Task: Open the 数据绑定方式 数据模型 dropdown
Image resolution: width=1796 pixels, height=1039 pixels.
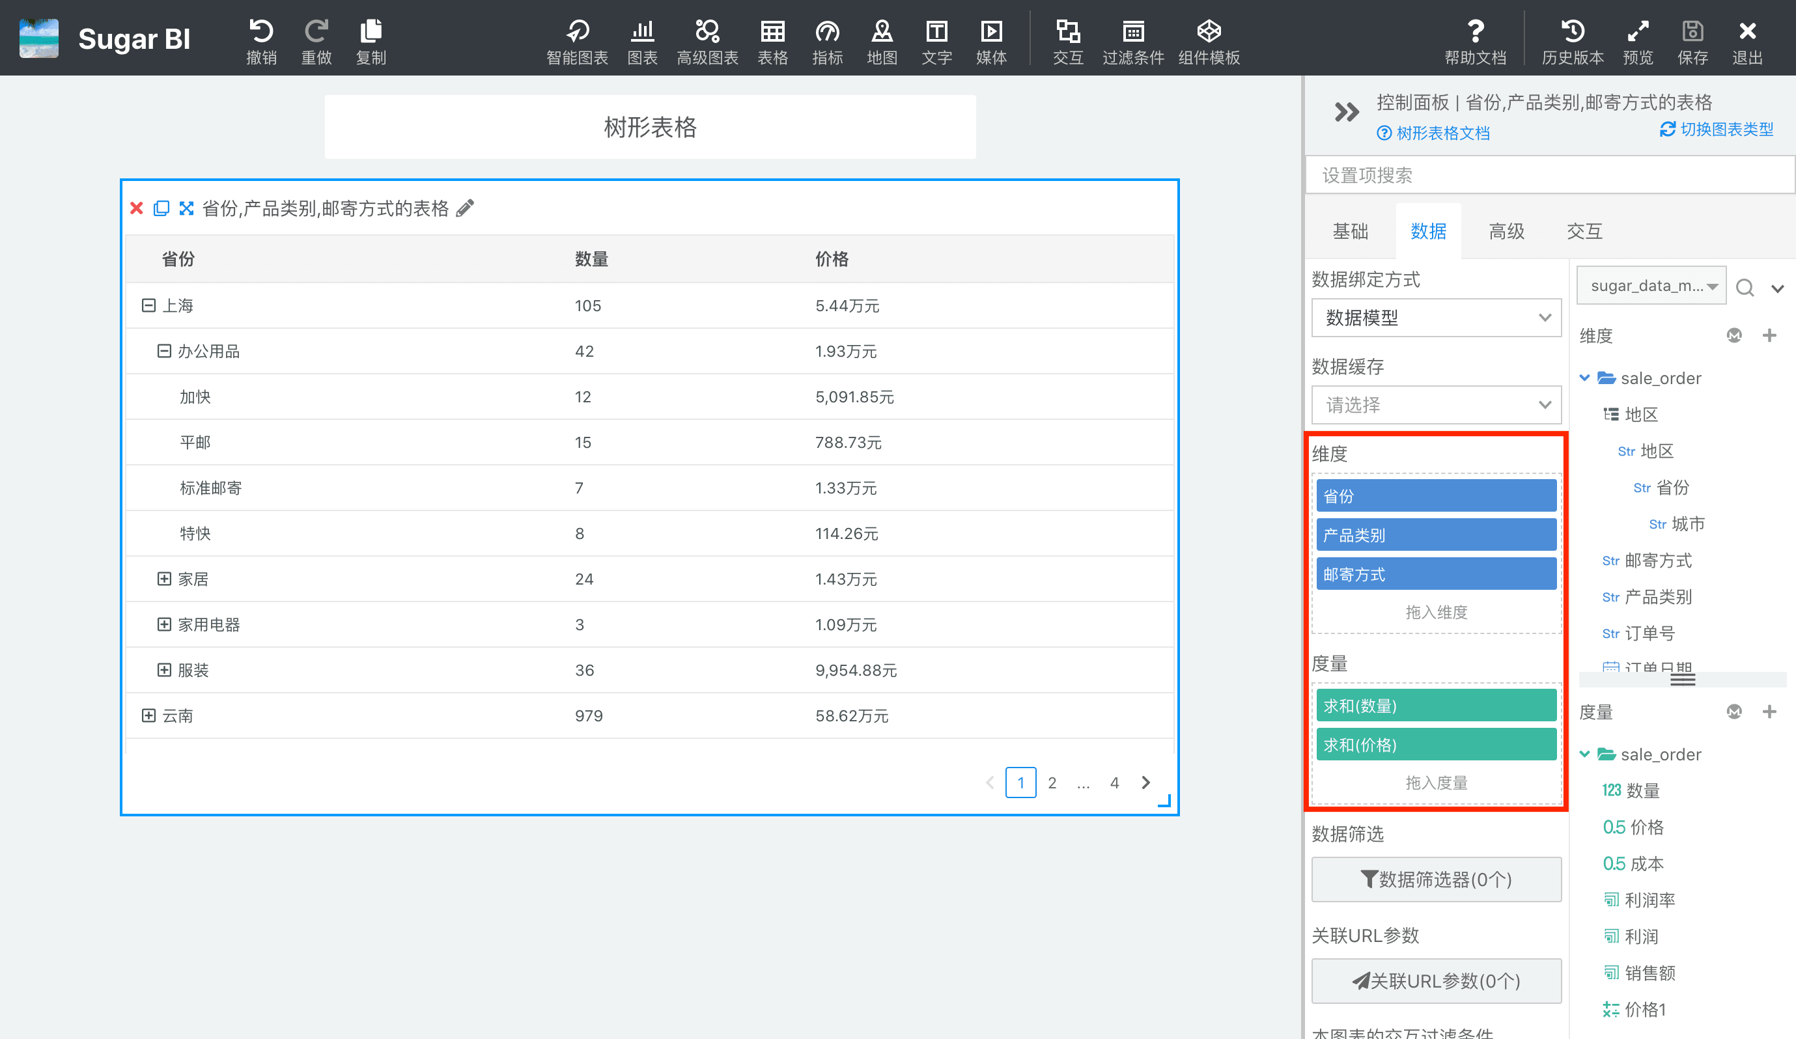Action: (1436, 317)
